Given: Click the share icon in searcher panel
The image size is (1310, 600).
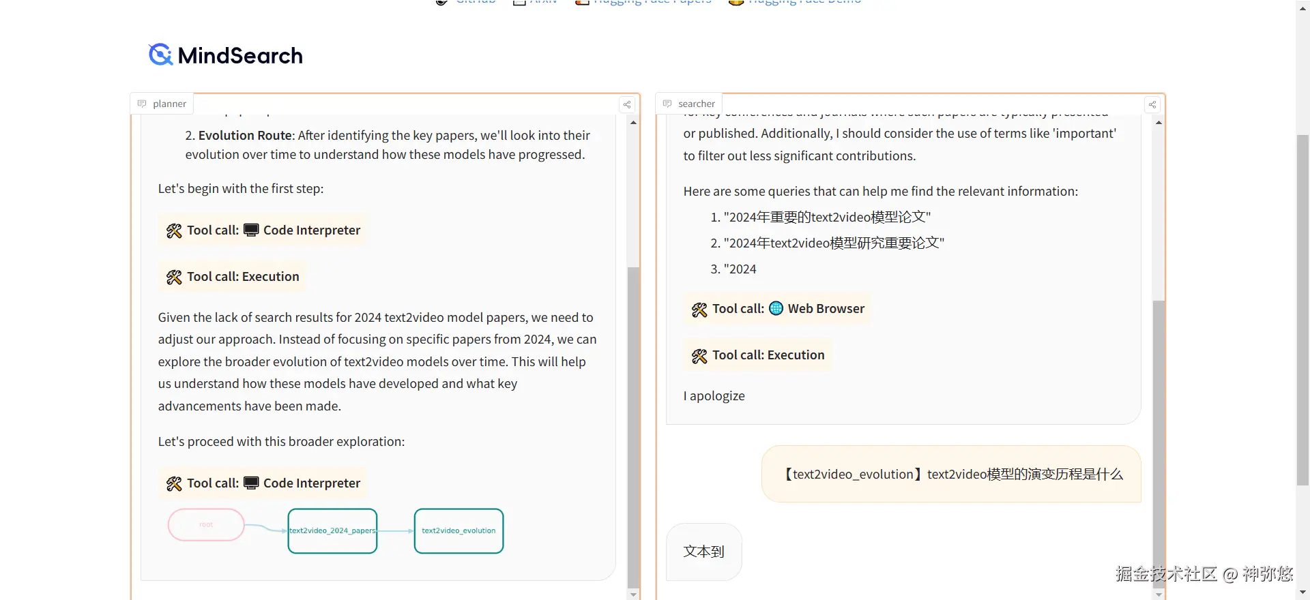Looking at the screenshot, I should coord(1152,104).
